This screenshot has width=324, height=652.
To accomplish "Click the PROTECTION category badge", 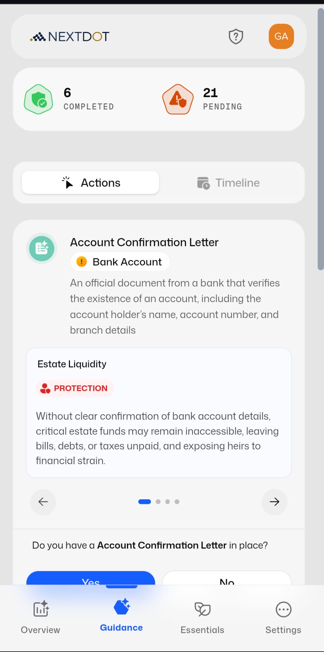I will pyautogui.click(x=75, y=388).
